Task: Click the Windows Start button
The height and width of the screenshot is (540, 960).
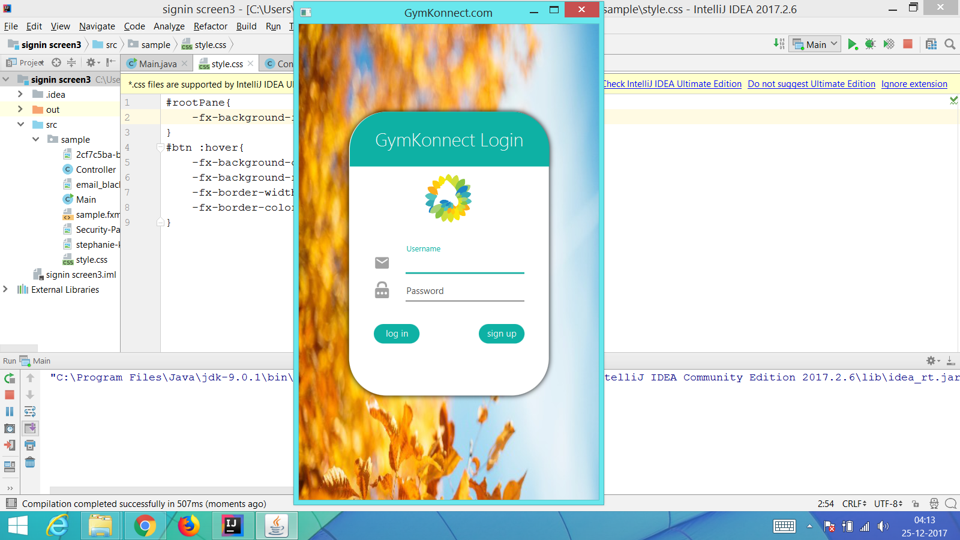Action: tap(18, 526)
